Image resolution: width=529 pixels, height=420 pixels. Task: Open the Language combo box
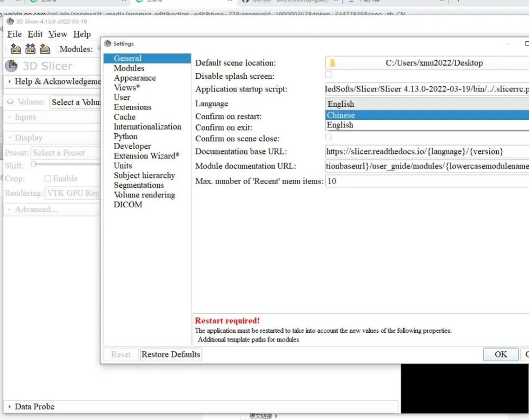coord(427,104)
